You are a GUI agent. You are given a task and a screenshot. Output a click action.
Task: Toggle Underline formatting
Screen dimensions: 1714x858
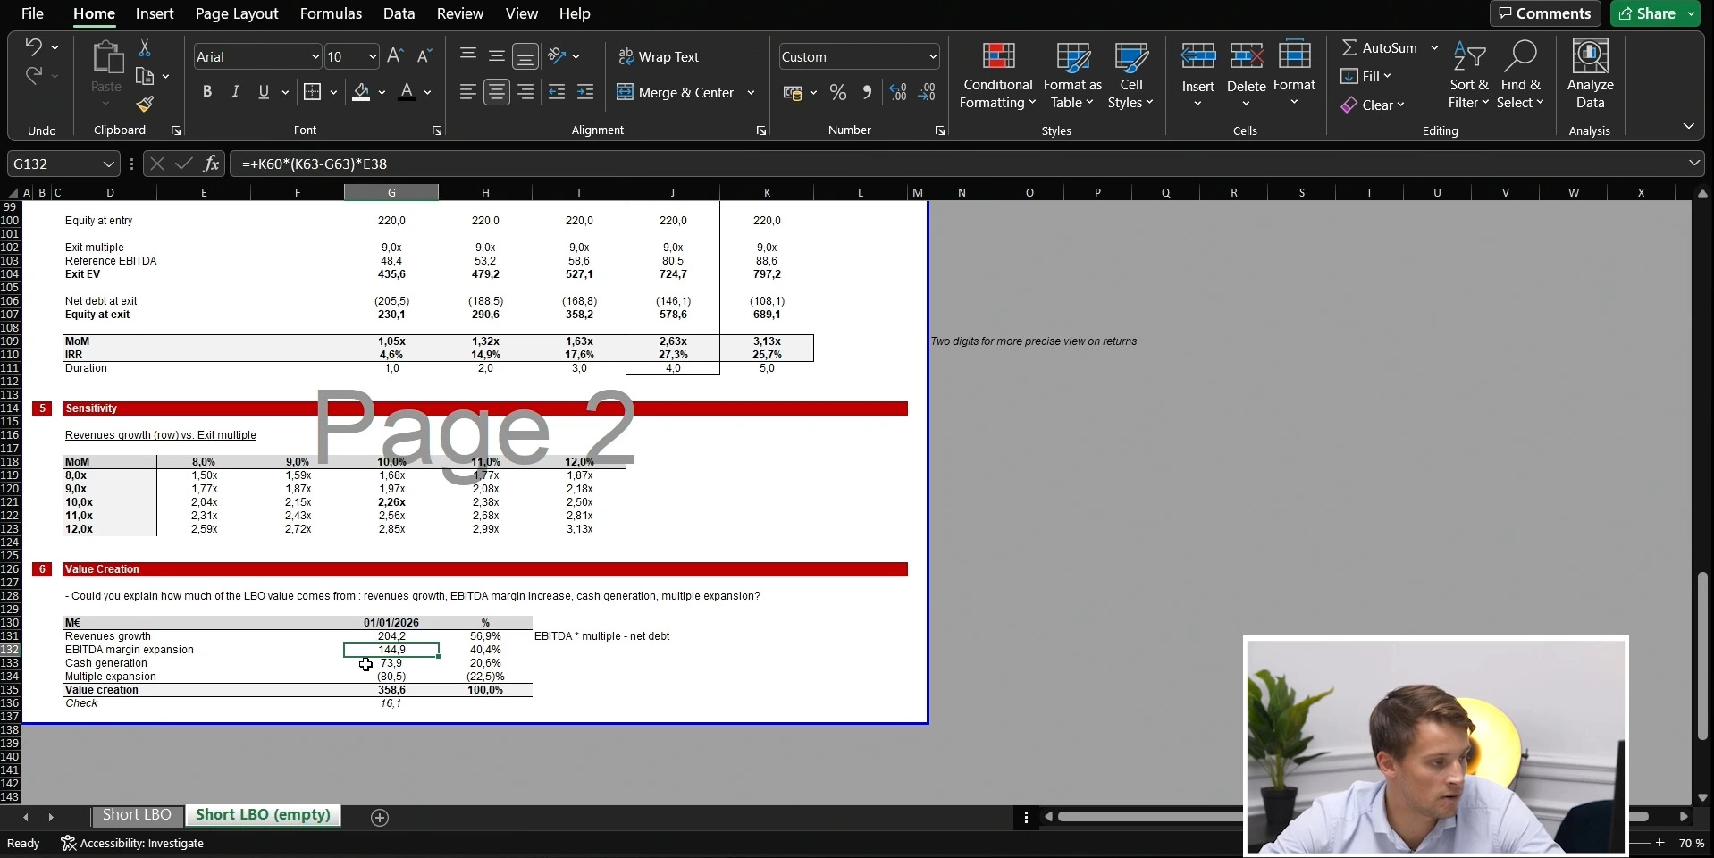tap(264, 91)
